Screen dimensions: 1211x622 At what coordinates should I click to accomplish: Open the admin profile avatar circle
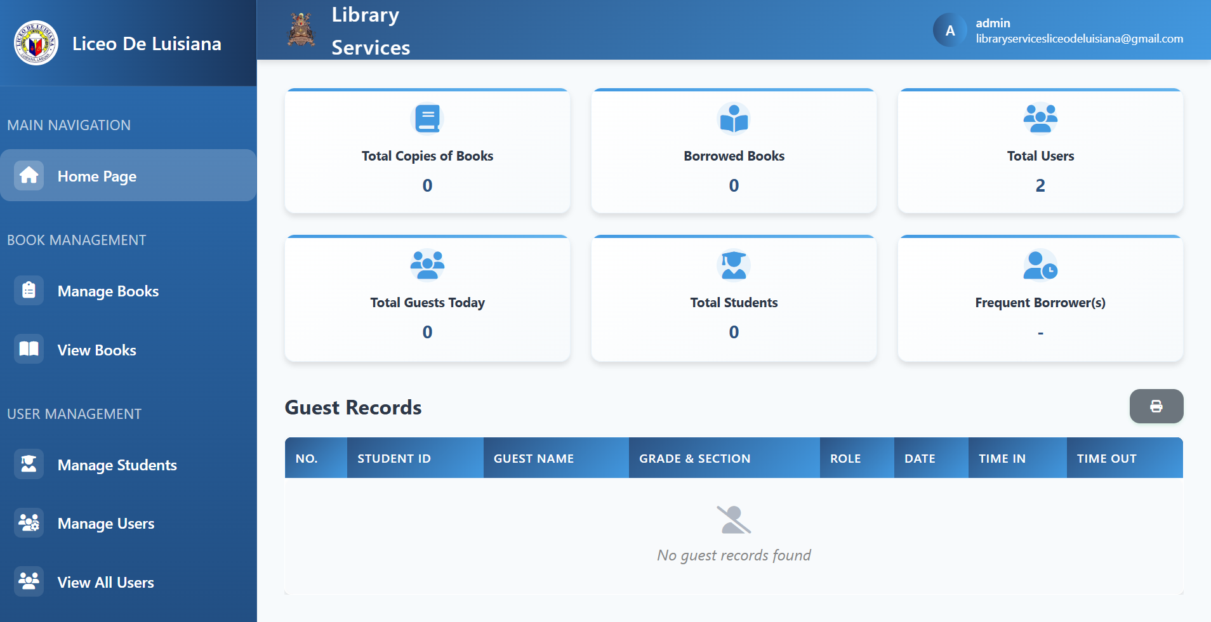[x=949, y=30]
